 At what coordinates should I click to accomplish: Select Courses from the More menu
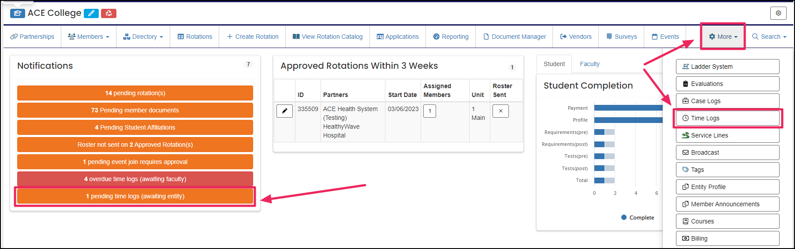(x=728, y=221)
